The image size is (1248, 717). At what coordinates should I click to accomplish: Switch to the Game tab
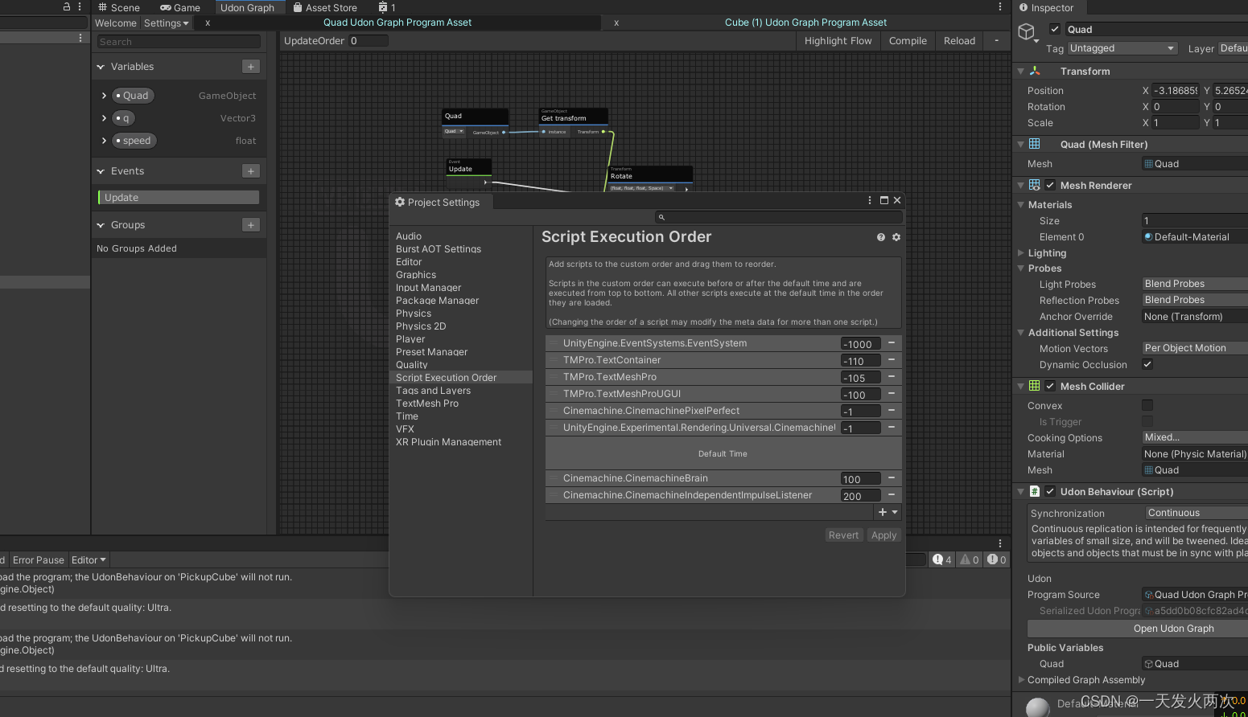(180, 7)
